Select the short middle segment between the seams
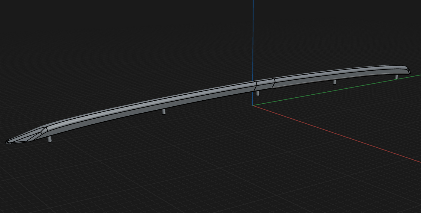Image resolution: width=421 pixels, height=213 pixels. click(x=264, y=84)
